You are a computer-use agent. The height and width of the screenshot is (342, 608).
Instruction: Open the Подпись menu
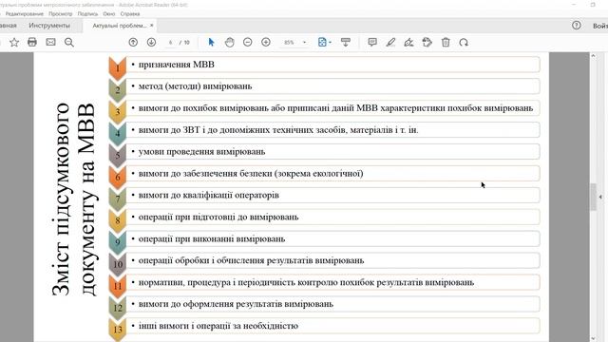coord(87,13)
